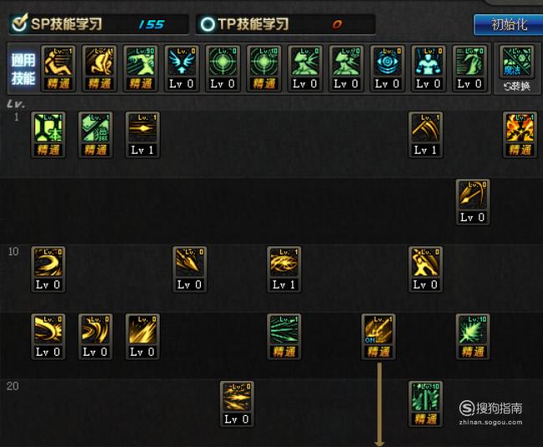
Task: Select the SP技能学习 checkbox
Action: tap(19, 23)
